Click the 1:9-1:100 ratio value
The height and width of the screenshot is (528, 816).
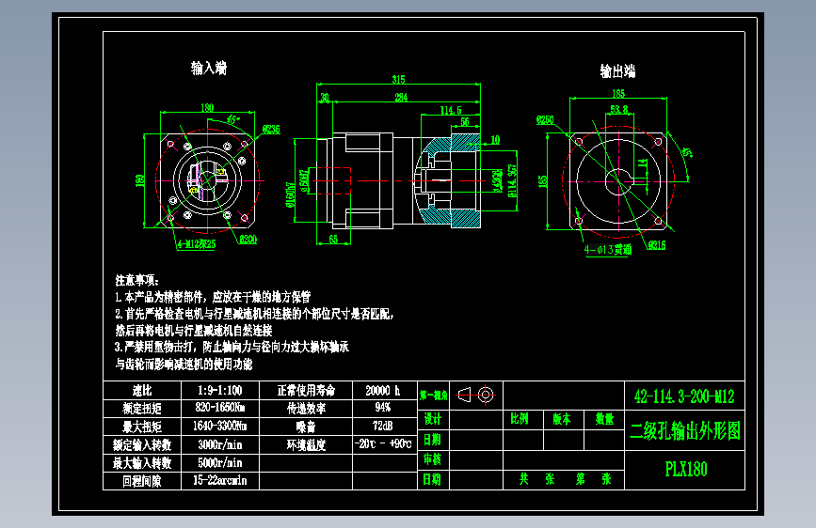[219, 390]
